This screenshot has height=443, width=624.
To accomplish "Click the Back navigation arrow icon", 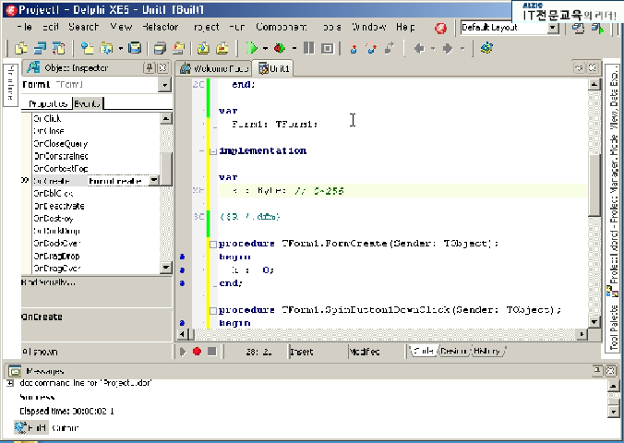I will [x=419, y=48].
